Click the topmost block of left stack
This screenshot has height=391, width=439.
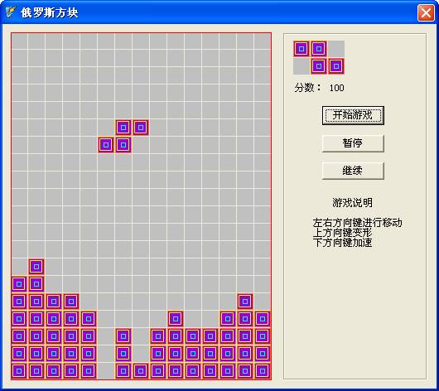coord(36,267)
